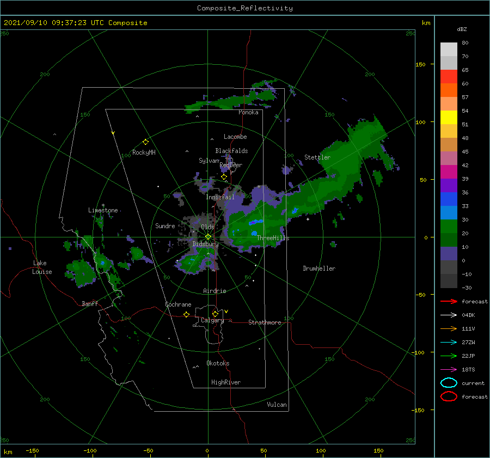Click the magenta 39–42 dBZ color swatch
490x458 pixels.
point(449,172)
